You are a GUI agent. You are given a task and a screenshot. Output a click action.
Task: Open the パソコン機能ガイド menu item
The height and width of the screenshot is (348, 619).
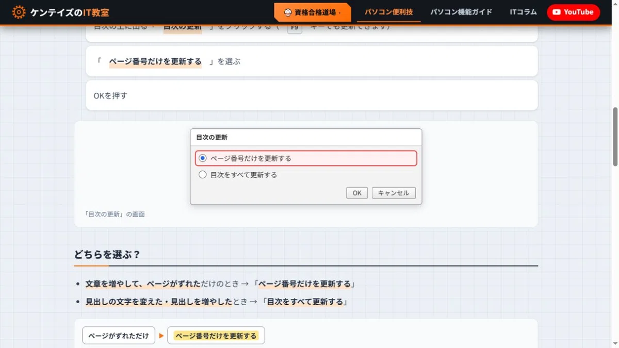461,12
